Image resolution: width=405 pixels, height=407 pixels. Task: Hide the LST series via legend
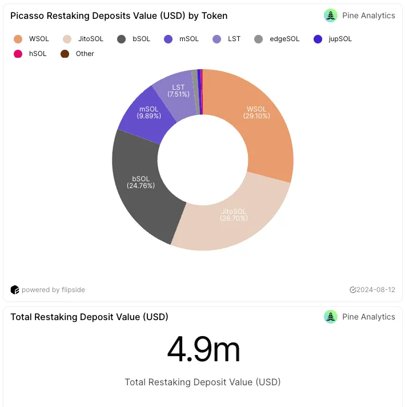point(227,39)
